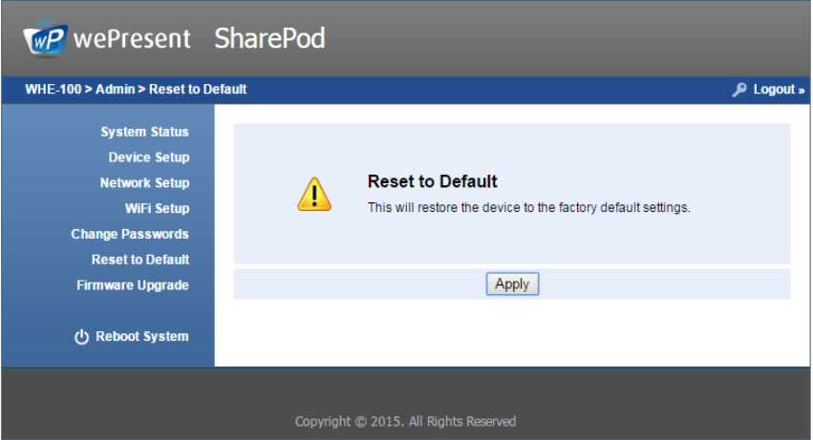This screenshot has height=440, width=813.
Task: Click the yellow warning triangle icon
Action: coord(314,195)
